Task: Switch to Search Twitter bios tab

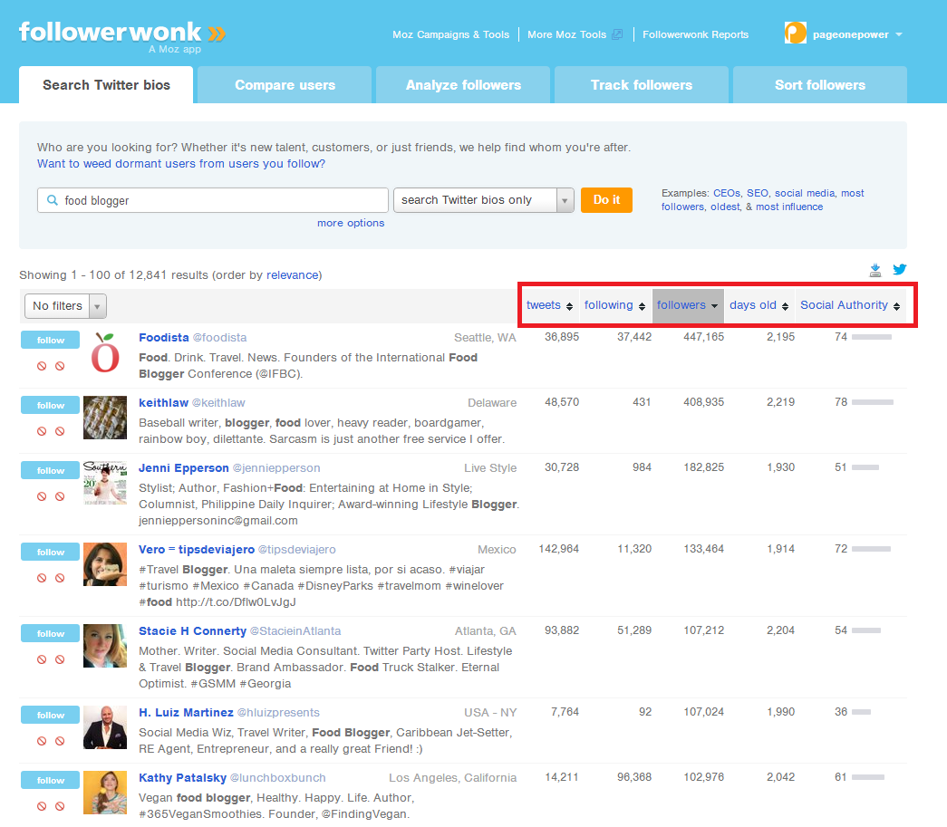Action: 106,85
